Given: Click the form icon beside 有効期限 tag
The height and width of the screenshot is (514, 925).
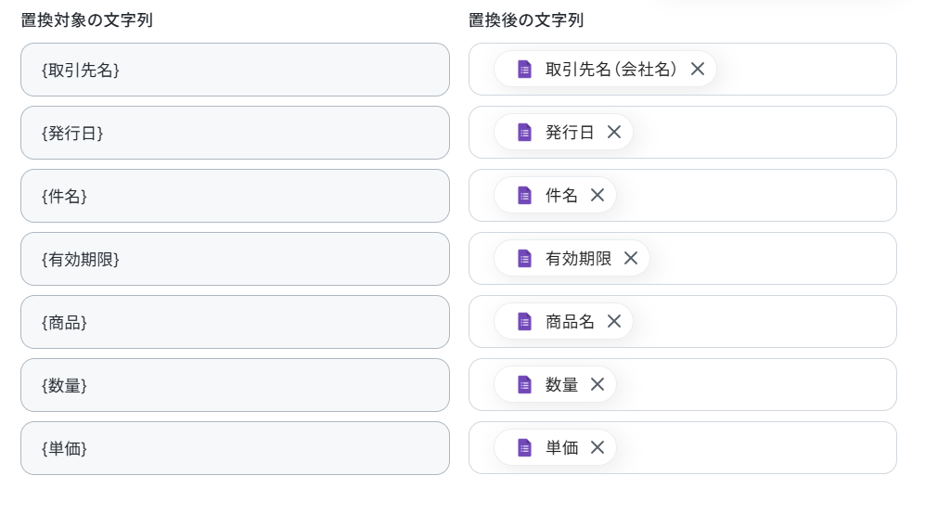Looking at the screenshot, I should (524, 259).
